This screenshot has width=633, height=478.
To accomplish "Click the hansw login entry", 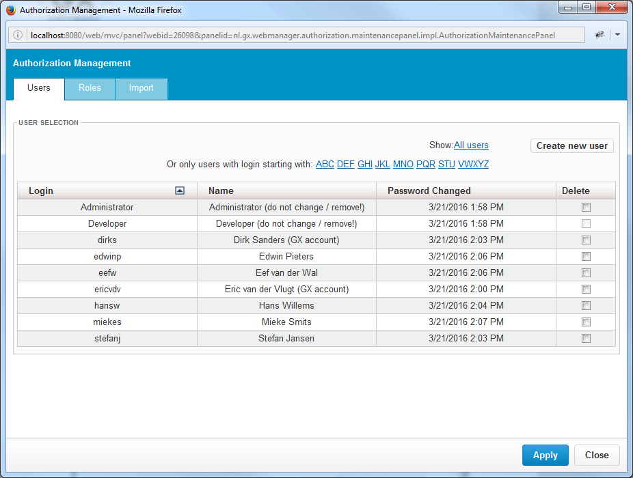I will pyautogui.click(x=107, y=306).
